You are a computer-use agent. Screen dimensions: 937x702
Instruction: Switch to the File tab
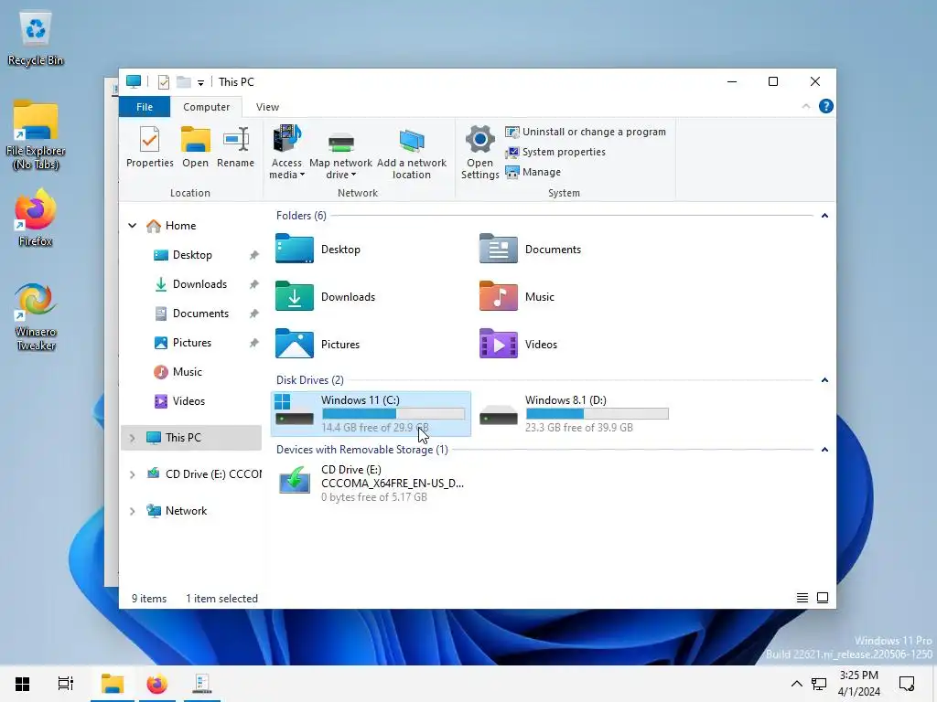[145, 107]
